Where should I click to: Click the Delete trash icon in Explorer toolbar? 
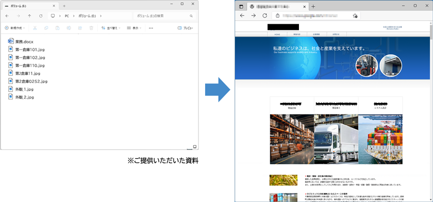[x=91, y=28]
